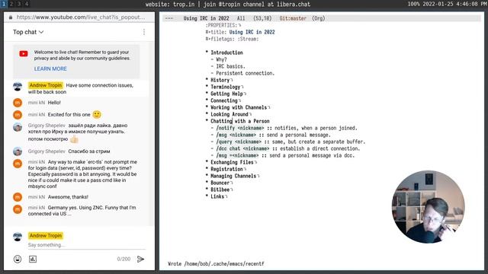The width and height of the screenshot is (488, 274).
Task: Expand the Working with Channels heading
Action: pyautogui.click(x=239, y=107)
